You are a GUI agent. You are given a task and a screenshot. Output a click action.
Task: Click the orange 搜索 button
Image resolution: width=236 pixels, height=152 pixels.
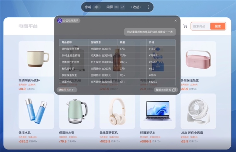pos(218,26)
